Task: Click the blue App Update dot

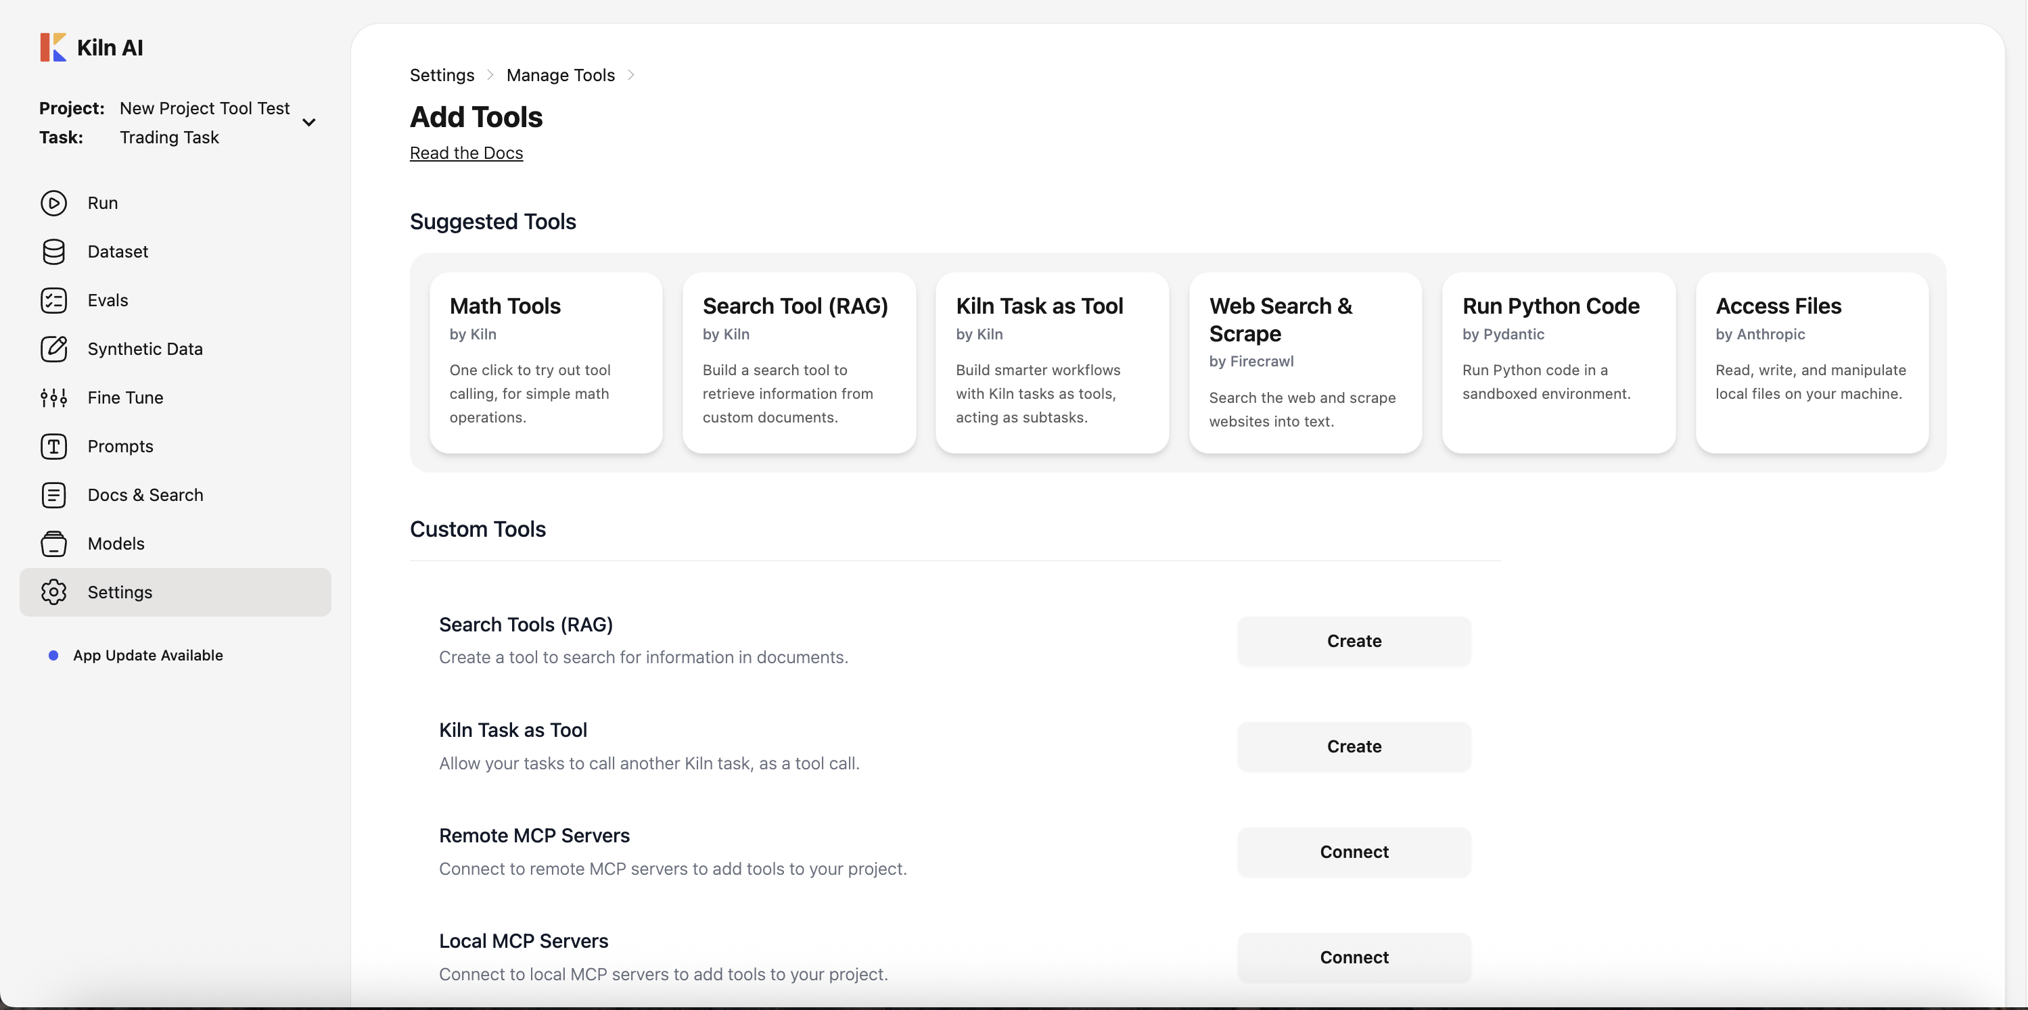Action: pos(53,655)
